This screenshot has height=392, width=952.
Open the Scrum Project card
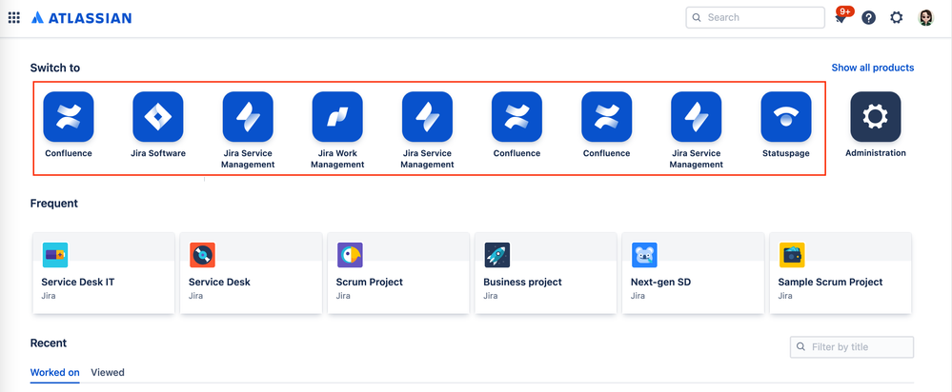tap(398, 273)
